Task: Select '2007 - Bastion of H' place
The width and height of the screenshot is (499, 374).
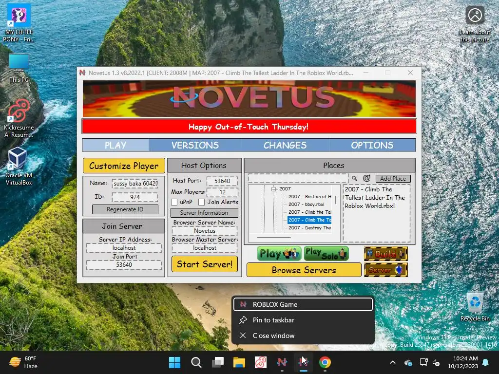Action: [309, 197]
